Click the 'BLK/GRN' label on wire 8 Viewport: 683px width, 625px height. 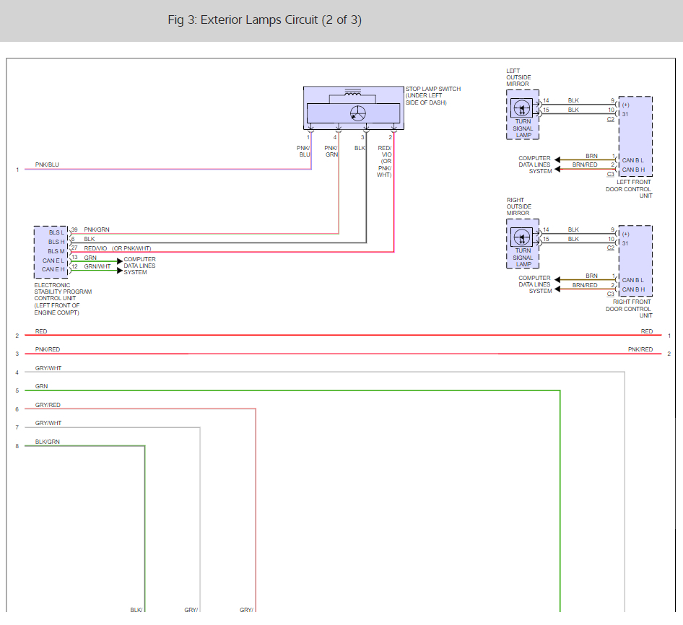pos(48,442)
